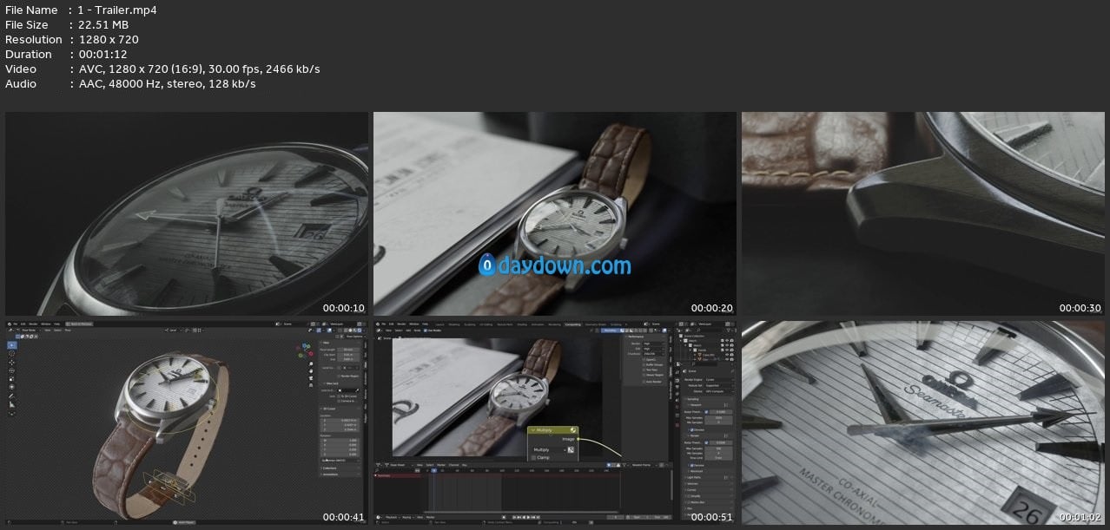This screenshot has width=1110, height=530.
Task: Click the node type icon on the Multiply node header
Action: pyautogui.click(x=573, y=429)
